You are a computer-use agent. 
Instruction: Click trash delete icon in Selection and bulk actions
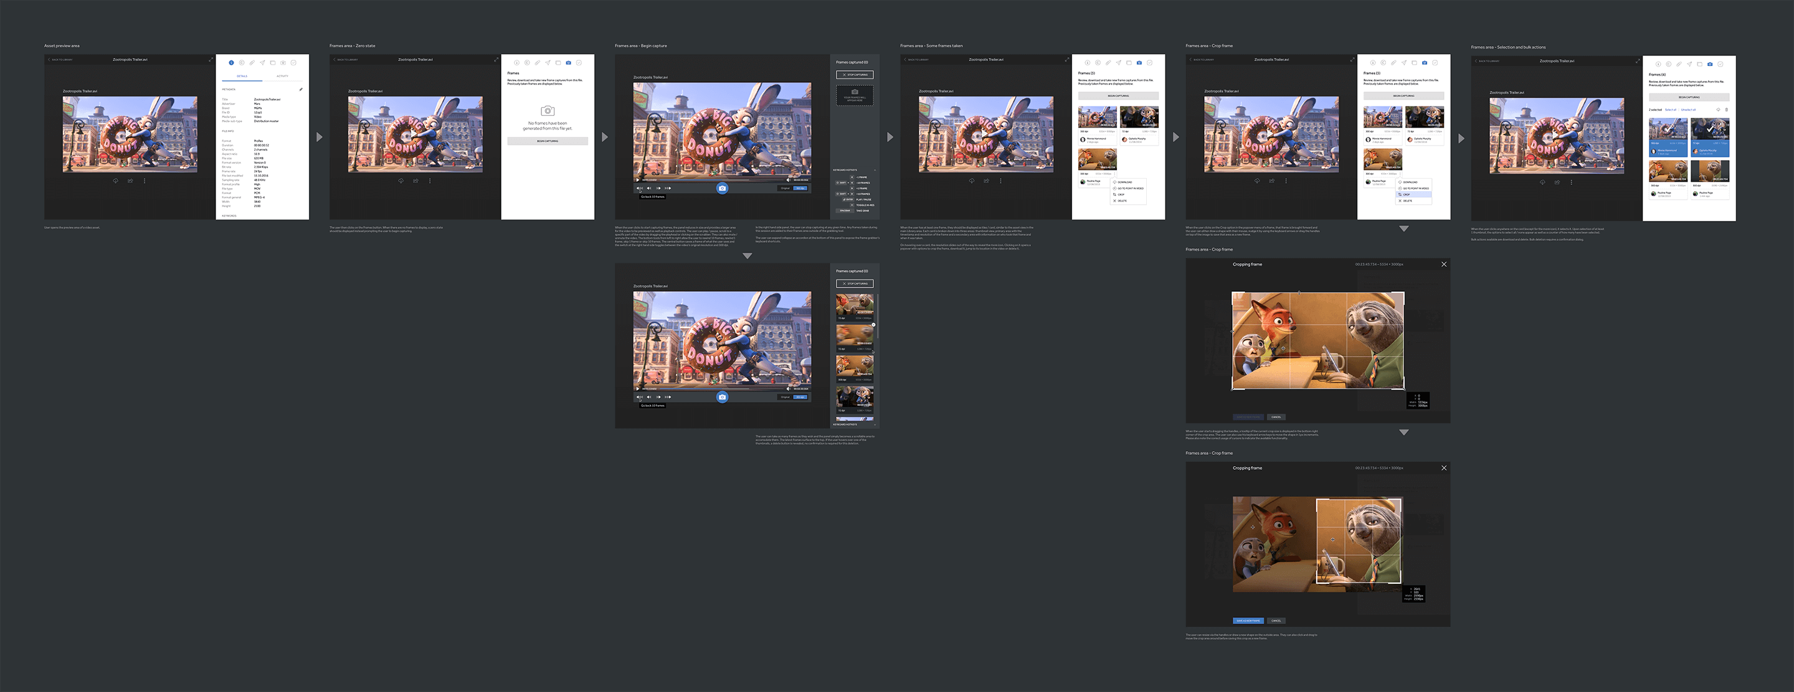click(1727, 110)
